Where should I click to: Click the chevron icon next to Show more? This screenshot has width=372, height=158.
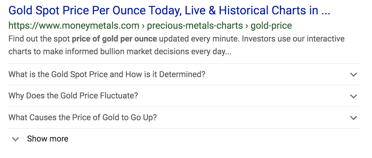16,139
